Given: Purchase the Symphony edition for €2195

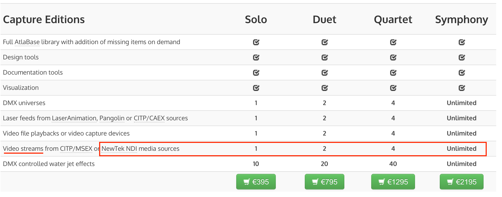Looking at the screenshot, I should click(x=461, y=182).
